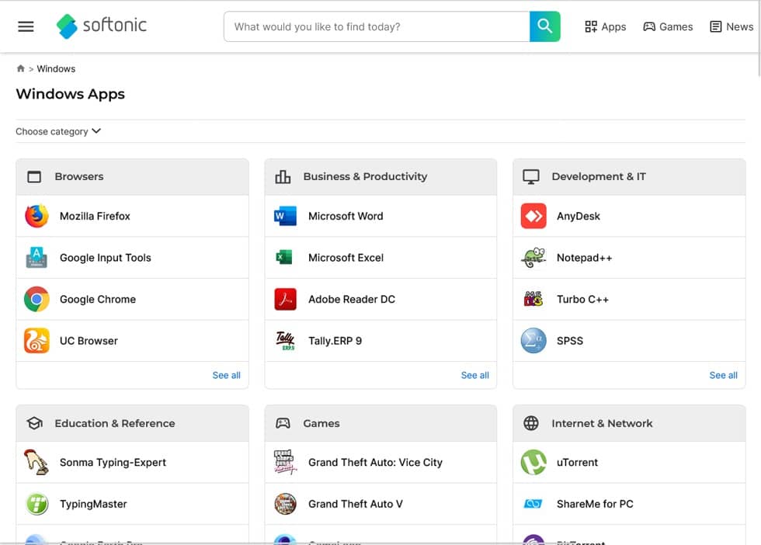Select the Adobe Reader DC text

click(x=351, y=300)
